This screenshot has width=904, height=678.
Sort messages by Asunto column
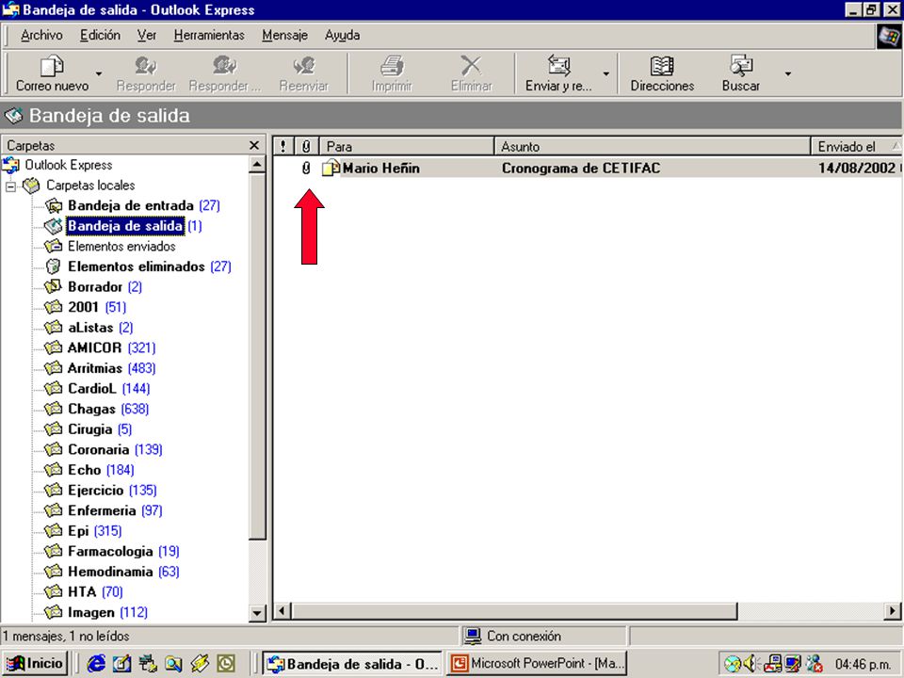[652, 147]
